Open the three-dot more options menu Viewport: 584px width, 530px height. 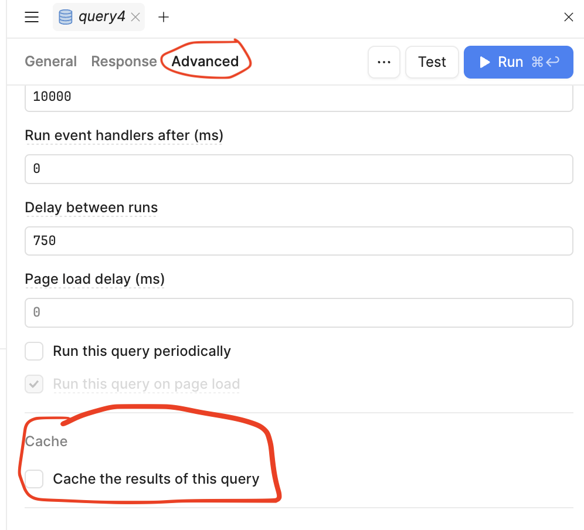point(384,62)
